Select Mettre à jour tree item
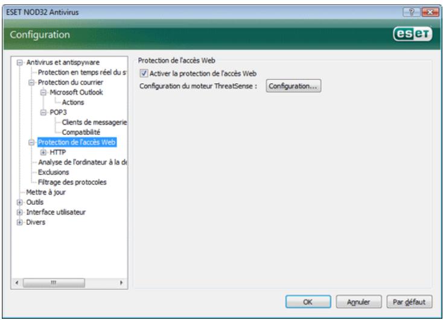Screen dimensions: 443x320 (x=46, y=192)
